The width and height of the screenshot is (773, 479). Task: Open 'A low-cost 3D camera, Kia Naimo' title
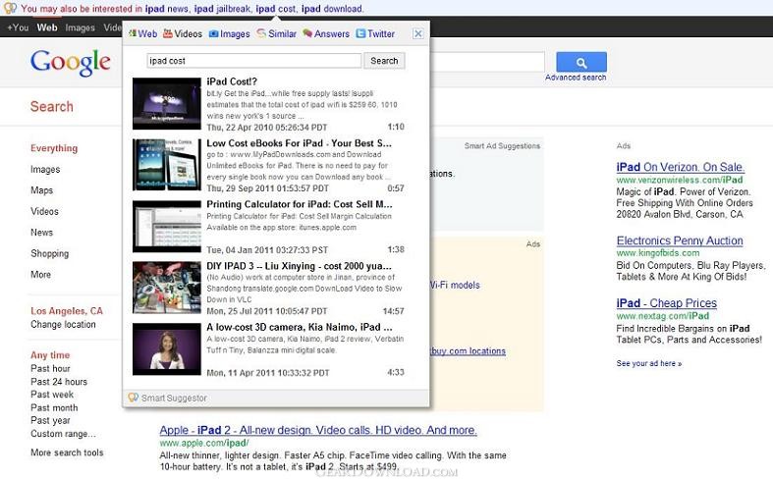click(x=300, y=327)
